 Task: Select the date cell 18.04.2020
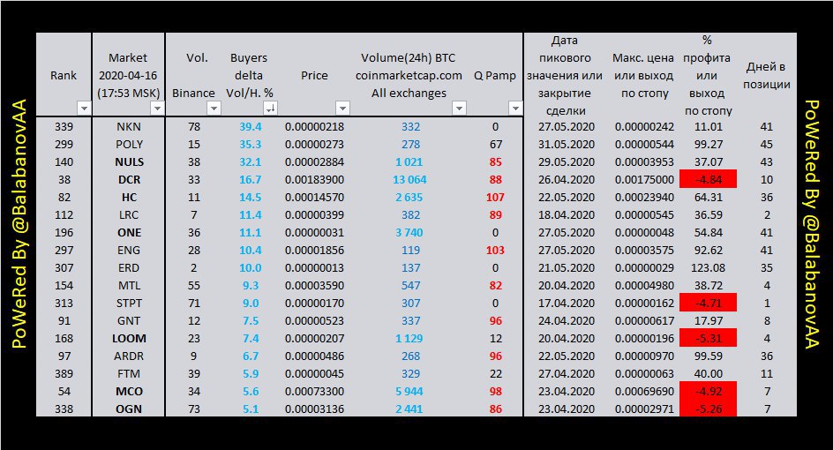[567, 215]
